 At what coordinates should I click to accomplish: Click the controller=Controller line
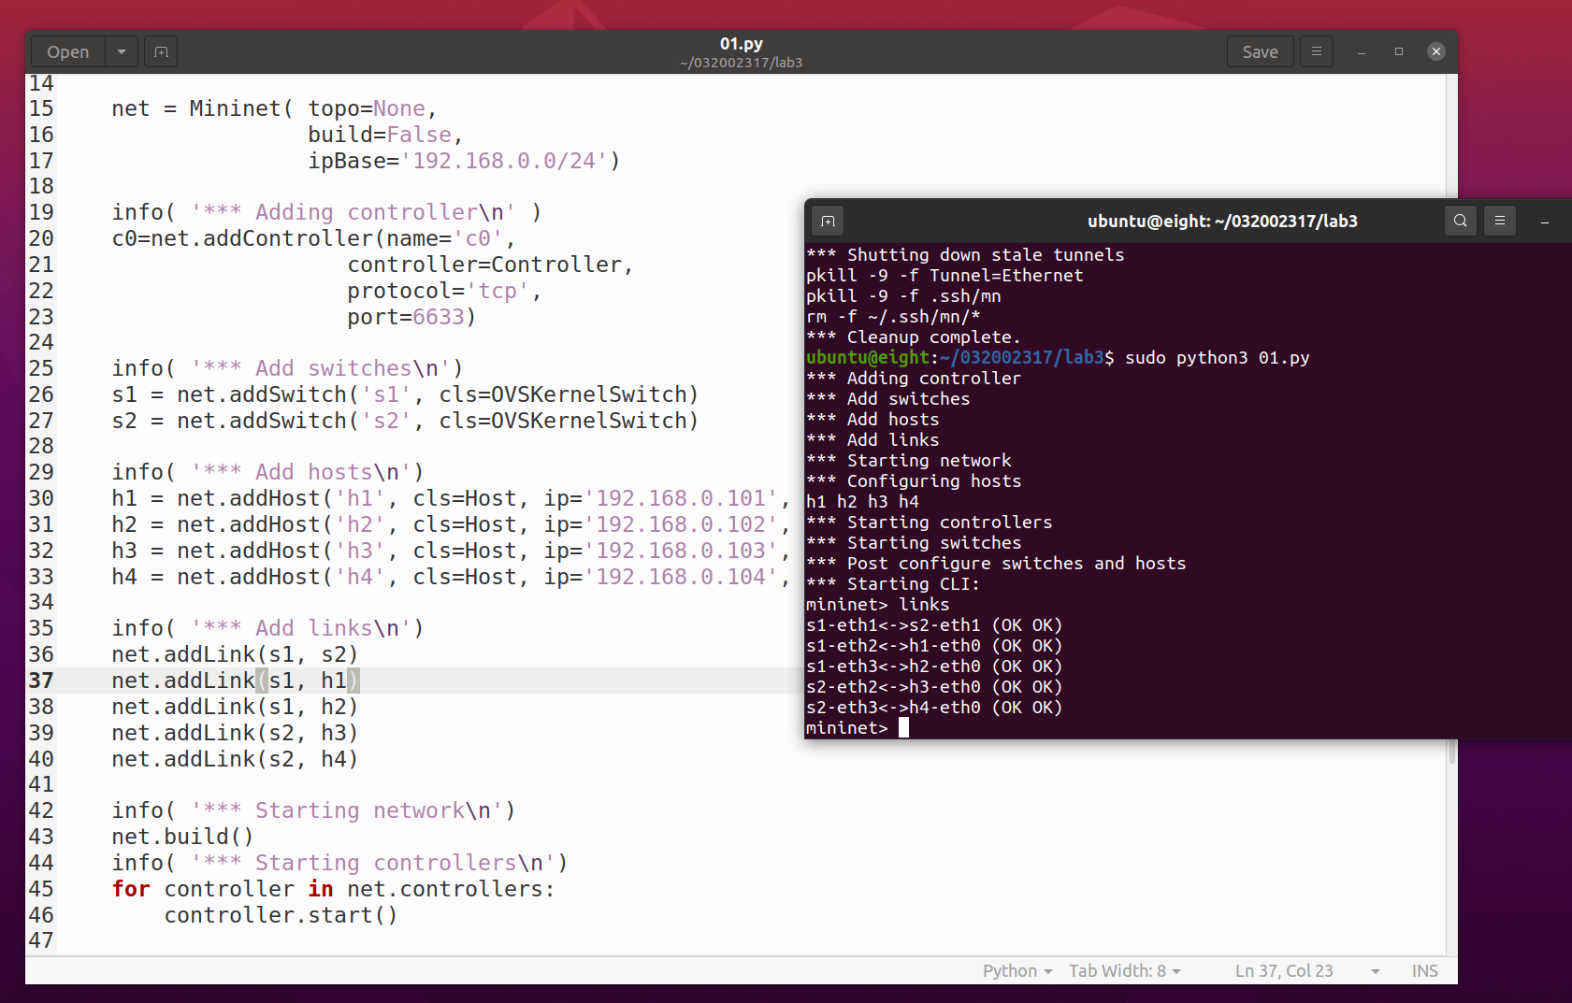[x=490, y=265]
